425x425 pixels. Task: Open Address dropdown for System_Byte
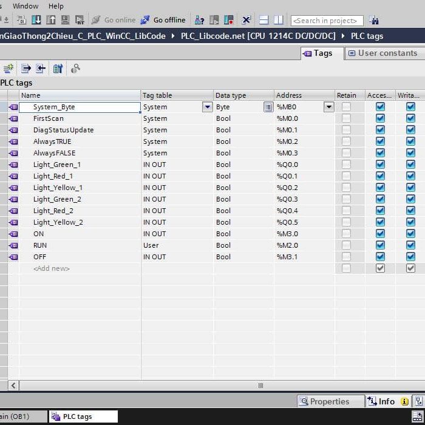coord(329,107)
